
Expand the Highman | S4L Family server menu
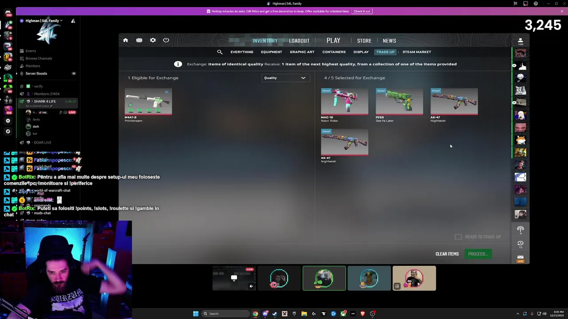coord(43,21)
